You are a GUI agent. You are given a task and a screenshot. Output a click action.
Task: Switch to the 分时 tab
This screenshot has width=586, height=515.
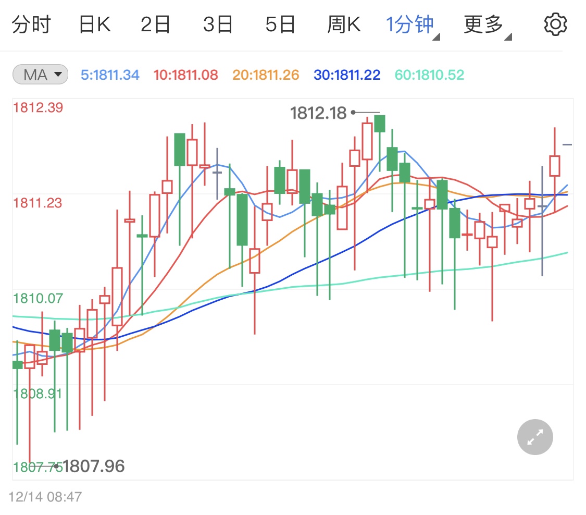[x=31, y=24]
